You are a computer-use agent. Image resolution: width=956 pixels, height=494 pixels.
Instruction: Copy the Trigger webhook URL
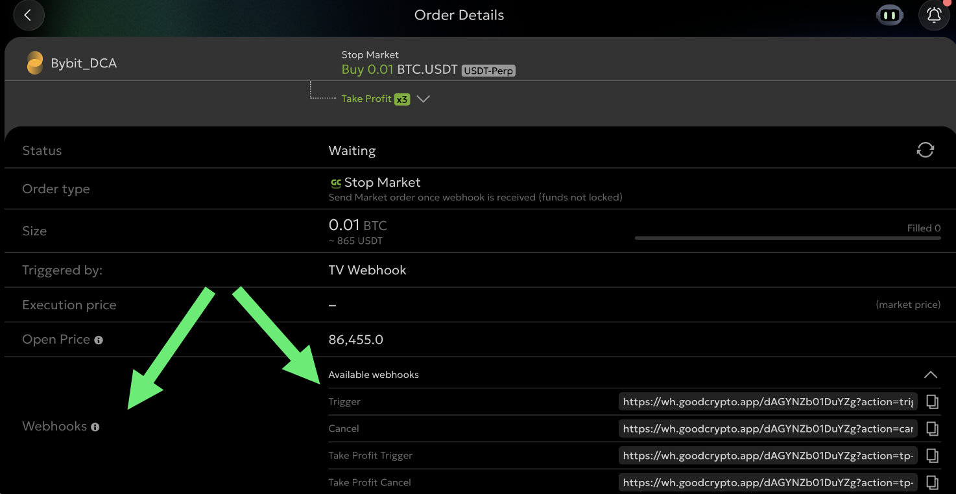click(x=932, y=402)
